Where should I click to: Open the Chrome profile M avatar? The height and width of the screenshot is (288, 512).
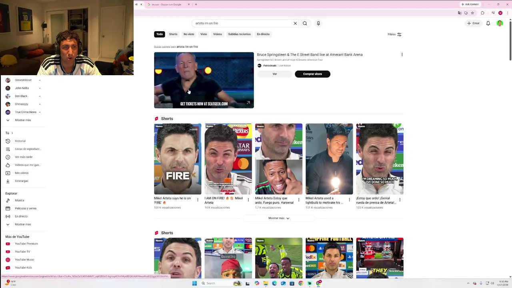500,13
